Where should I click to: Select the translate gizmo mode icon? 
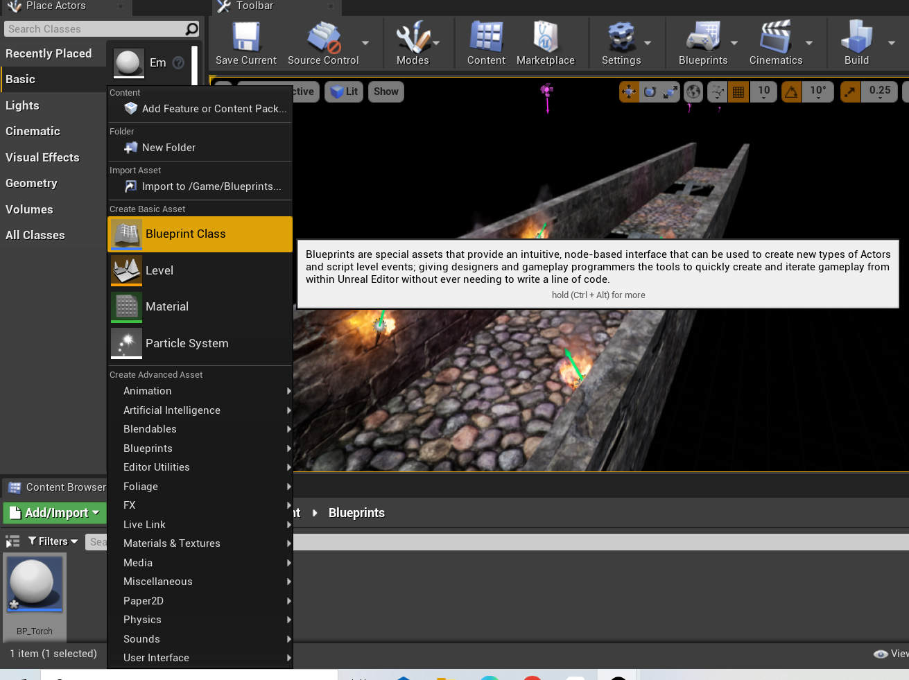click(x=629, y=91)
